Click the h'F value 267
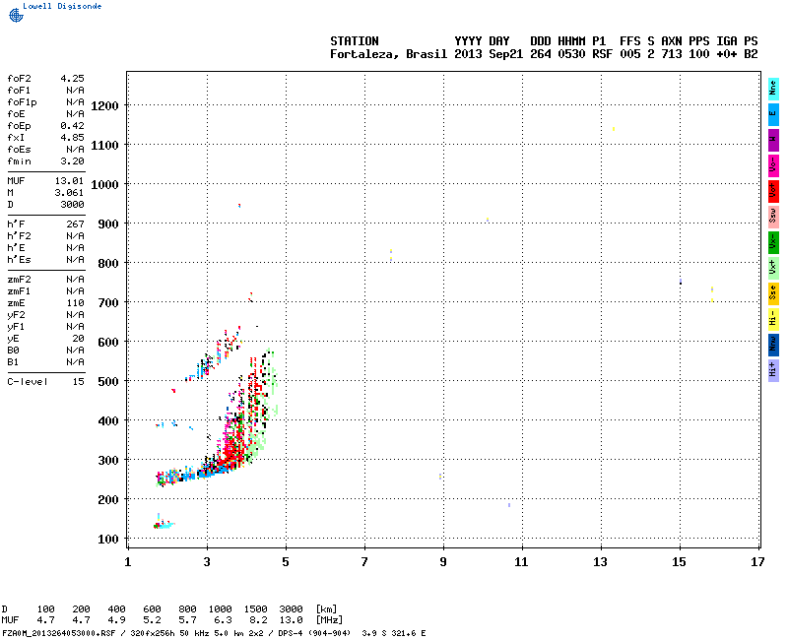This screenshot has width=788, height=640. (75, 224)
